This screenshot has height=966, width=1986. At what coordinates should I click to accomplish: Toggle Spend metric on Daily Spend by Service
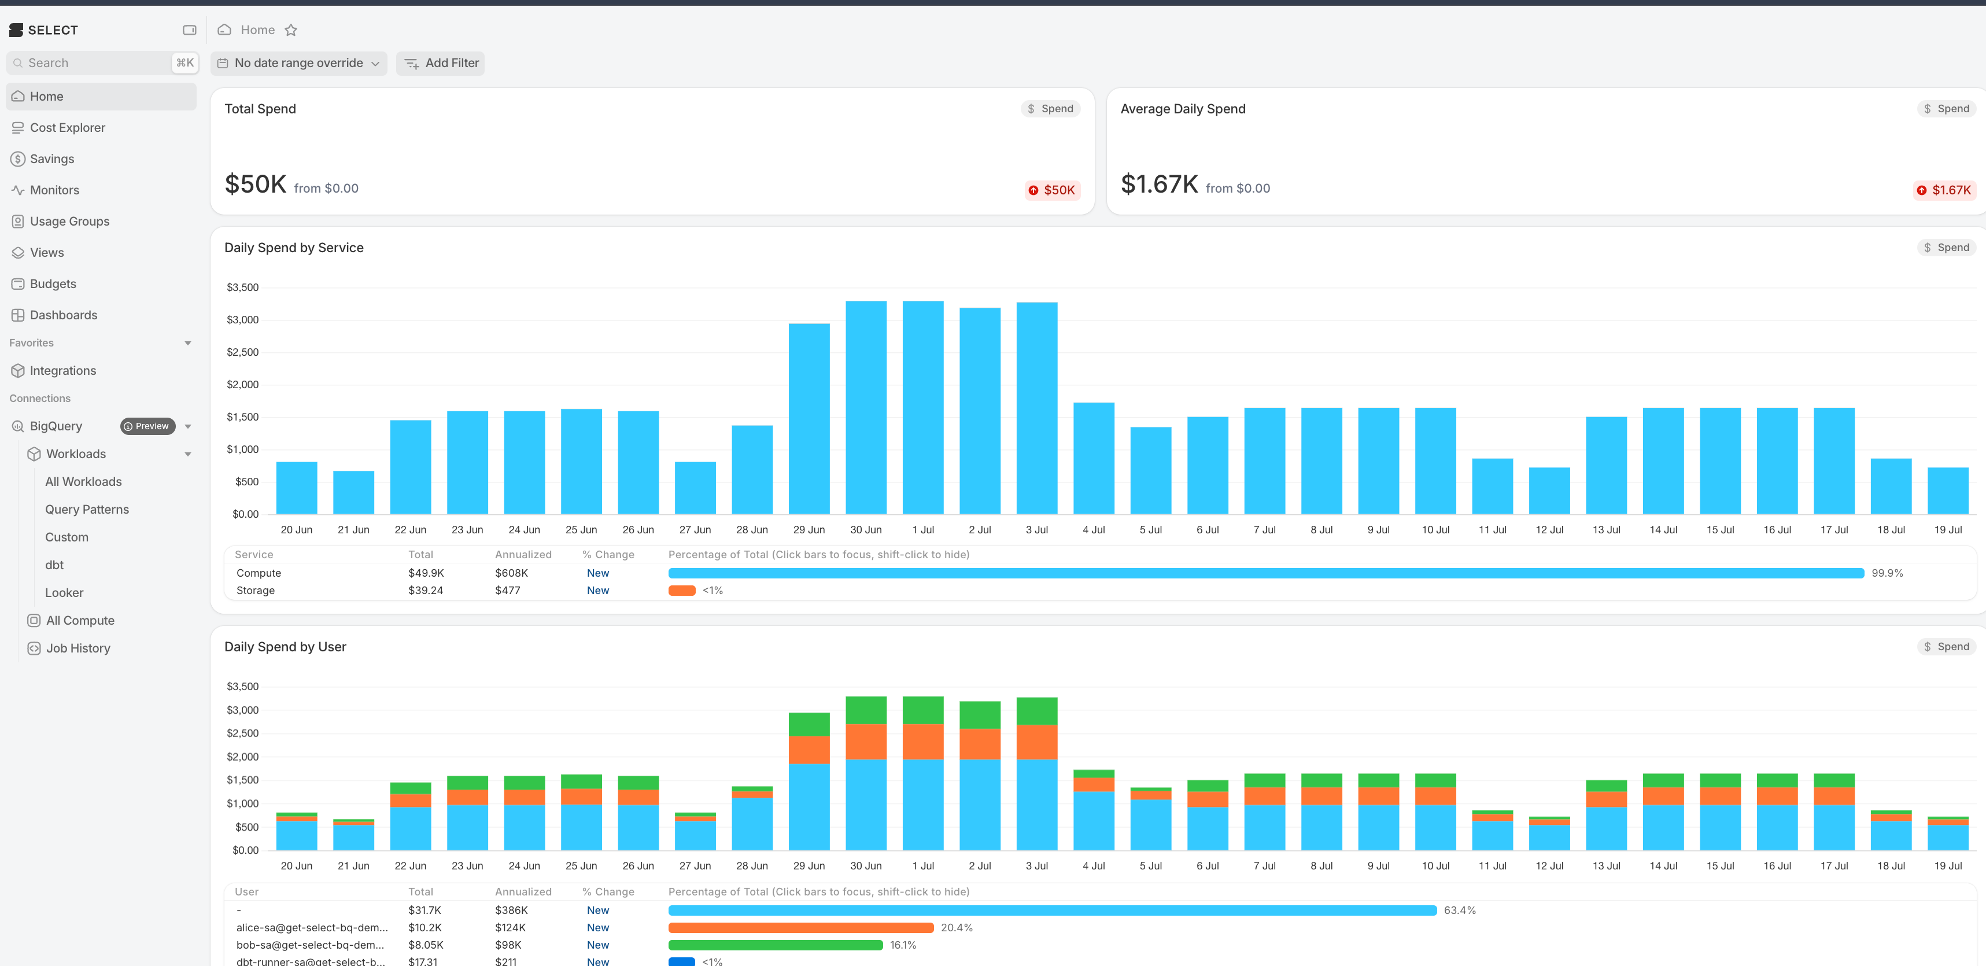pyautogui.click(x=1946, y=248)
